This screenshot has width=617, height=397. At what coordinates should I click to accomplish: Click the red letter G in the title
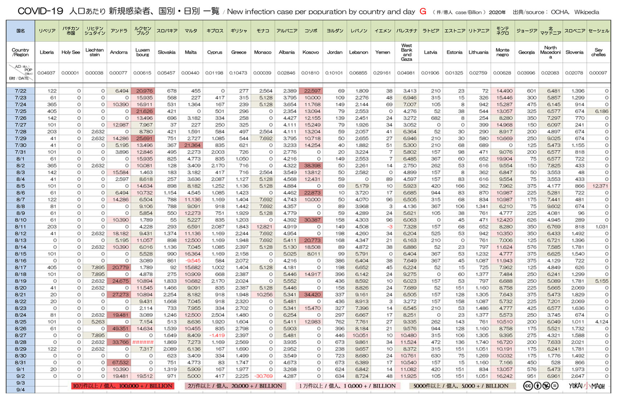423,11
